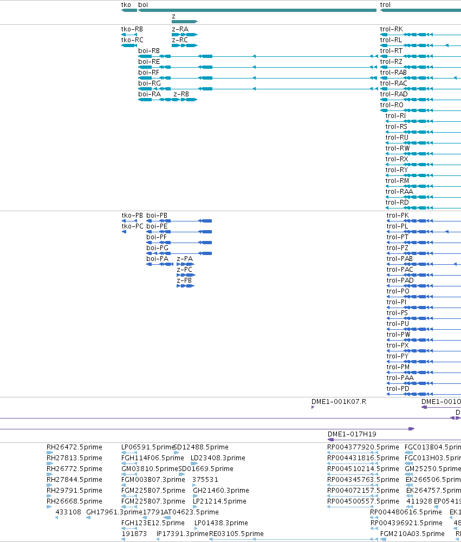Click protein trol-PL label
The height and width of the screenshot is (542, 461).
click(398, 226)
